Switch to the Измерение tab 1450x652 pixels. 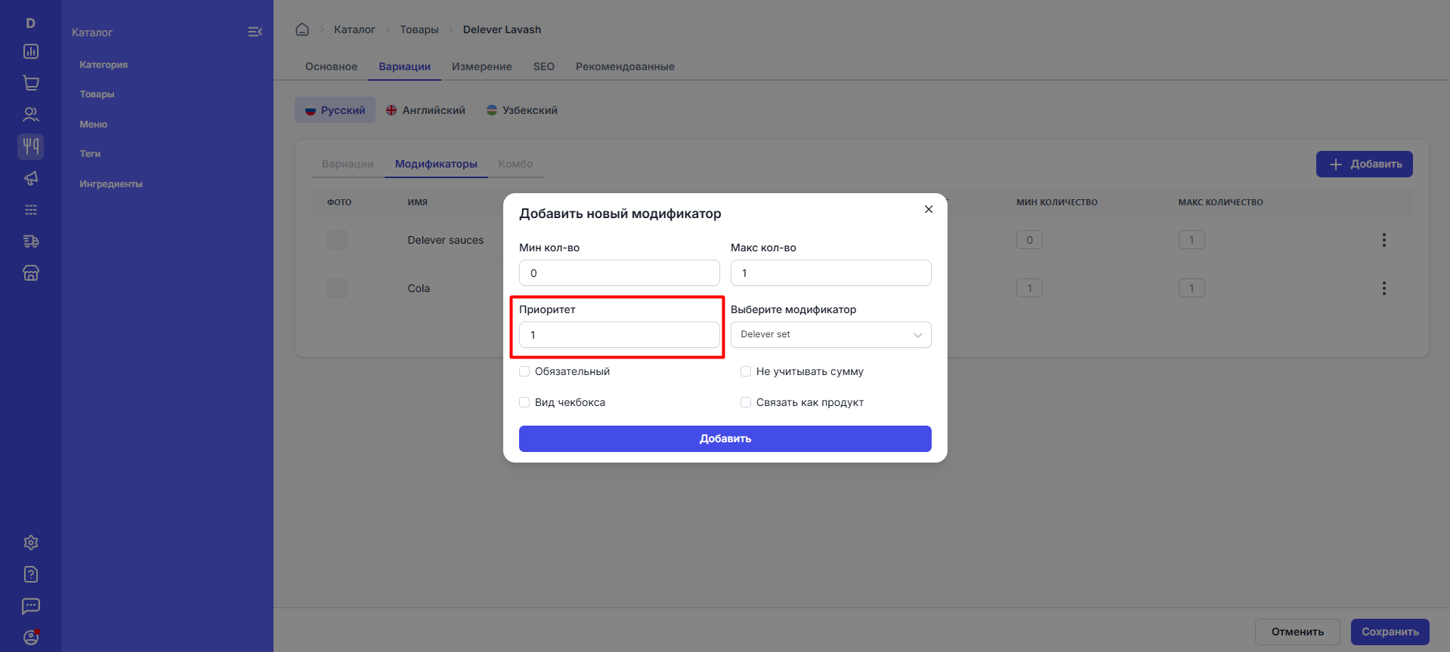click(481, 66)
